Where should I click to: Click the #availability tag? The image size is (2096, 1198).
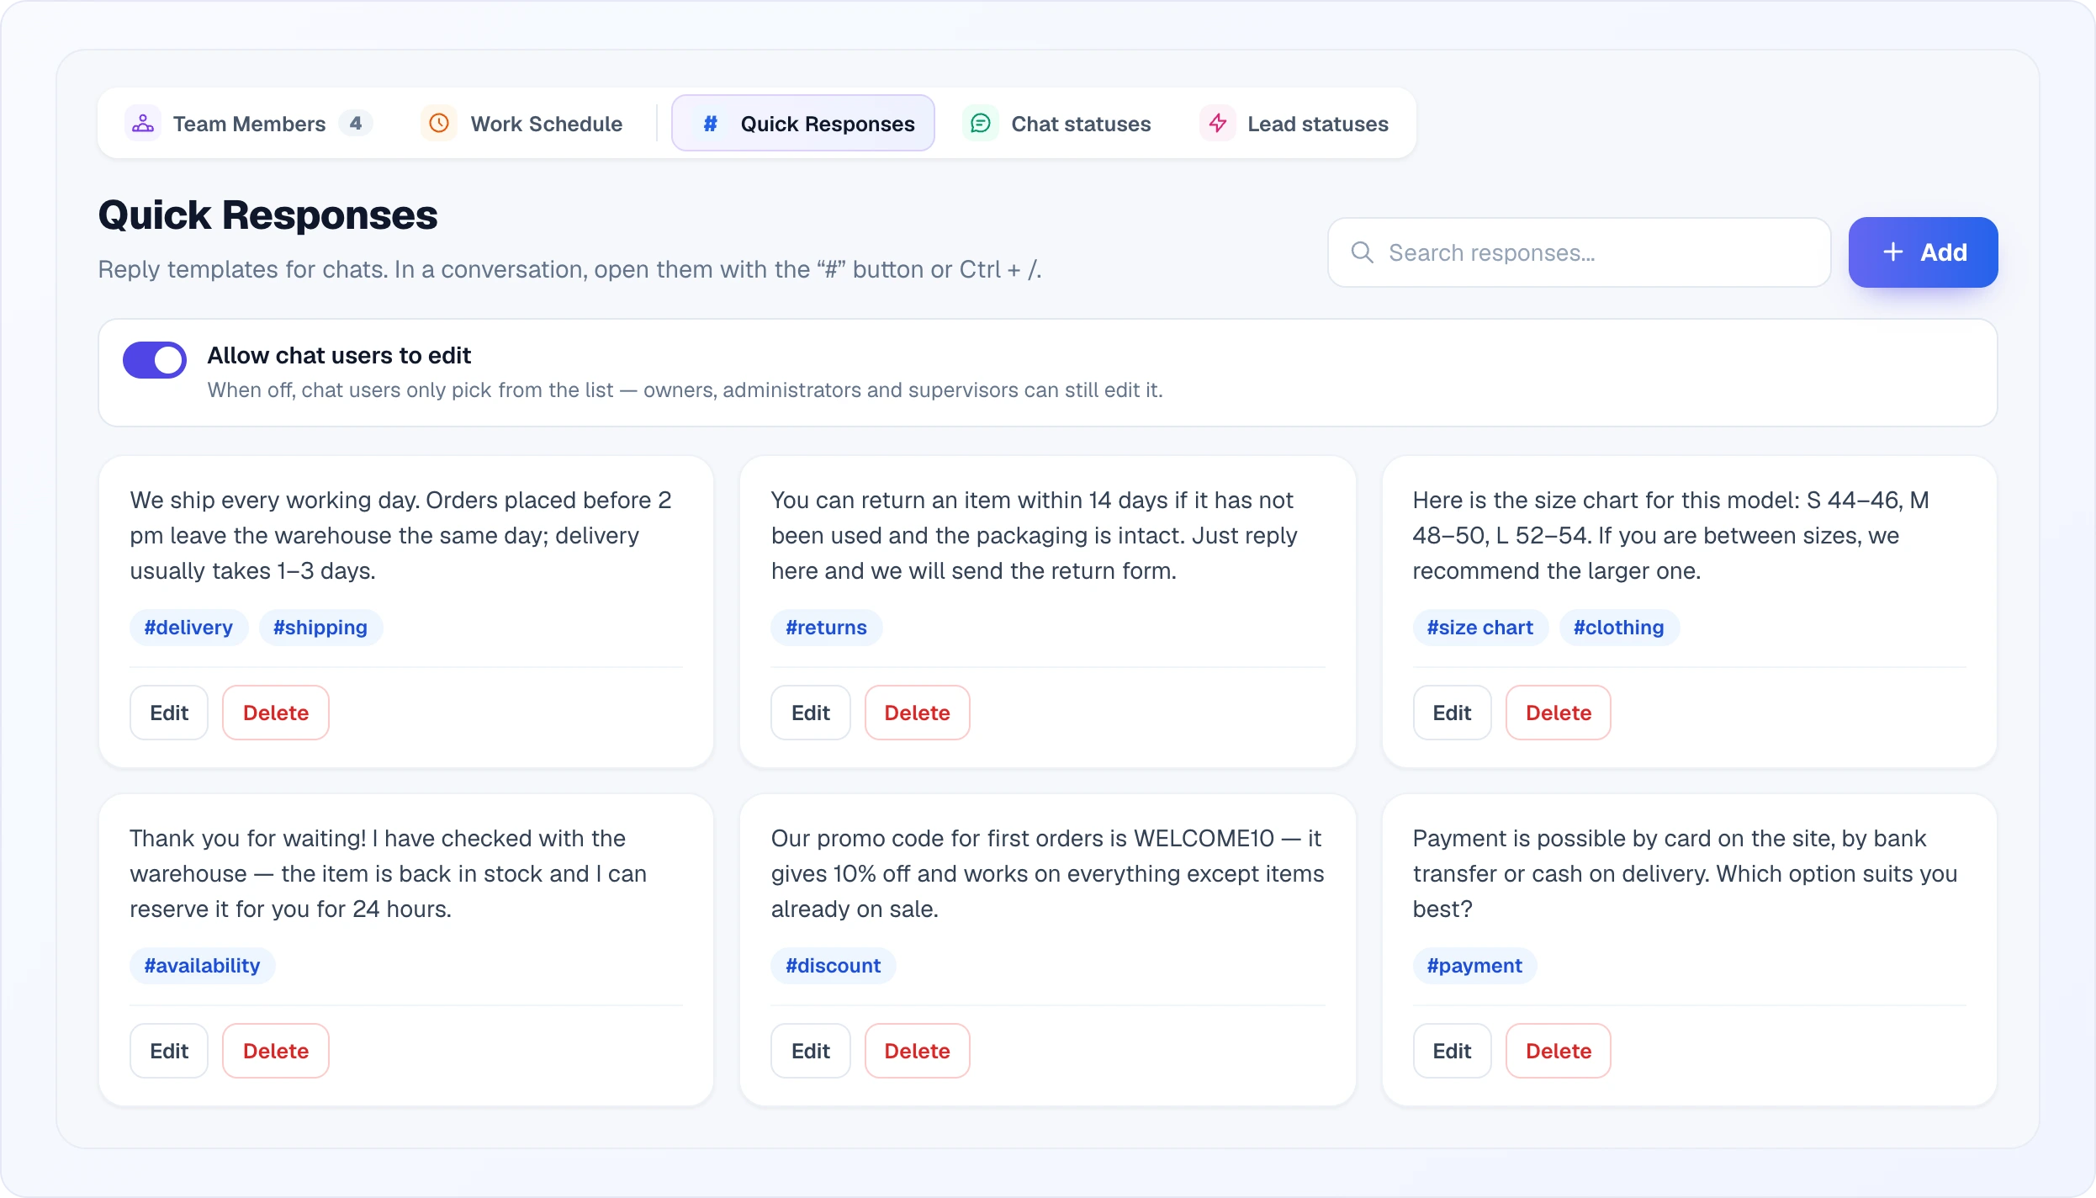tap(202, 966)
